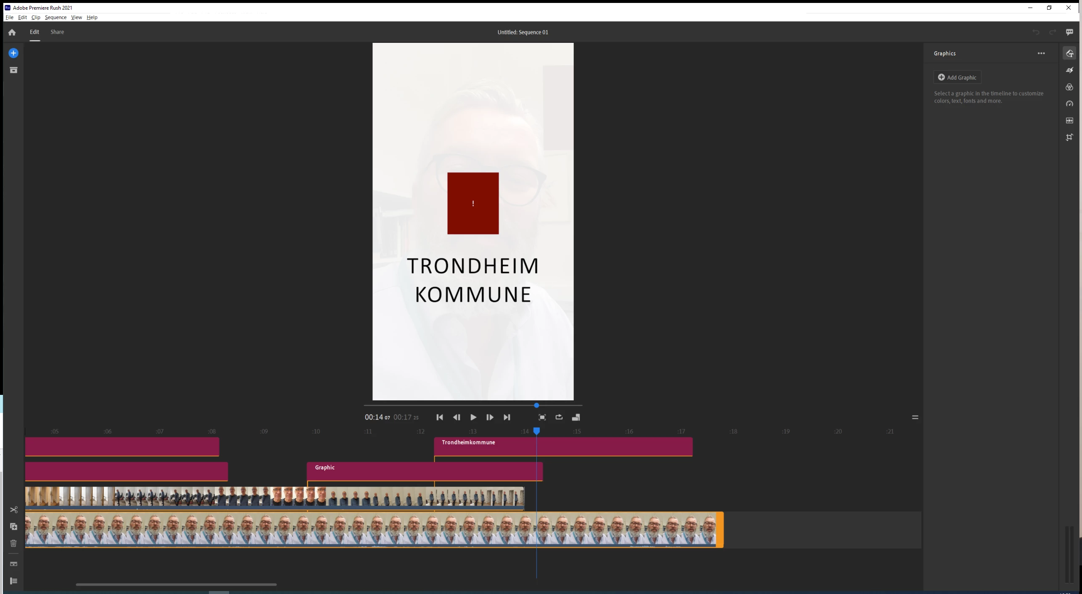Switch to the Share tab
Screen dimensions: 1082x594
point(57,32)
